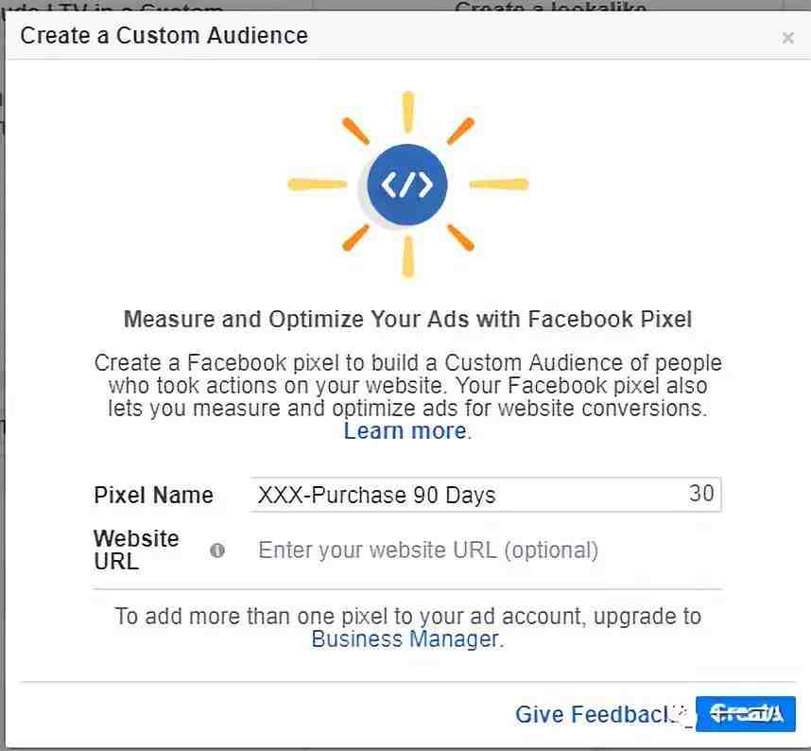Viewport: 811px width, 751px height.
Task: Click the Website URL input field
Action: coord(486,550)
